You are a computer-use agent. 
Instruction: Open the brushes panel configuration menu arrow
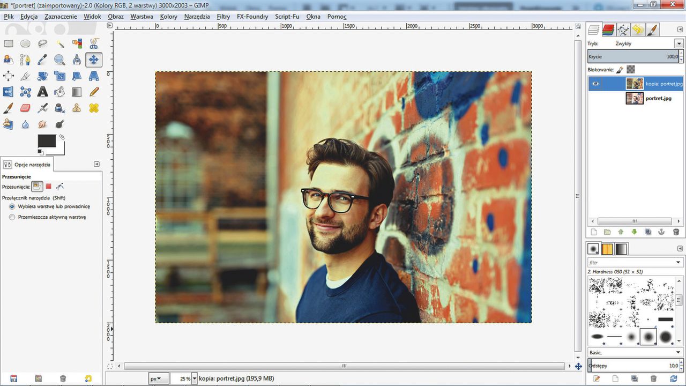(x=681, y=249)
